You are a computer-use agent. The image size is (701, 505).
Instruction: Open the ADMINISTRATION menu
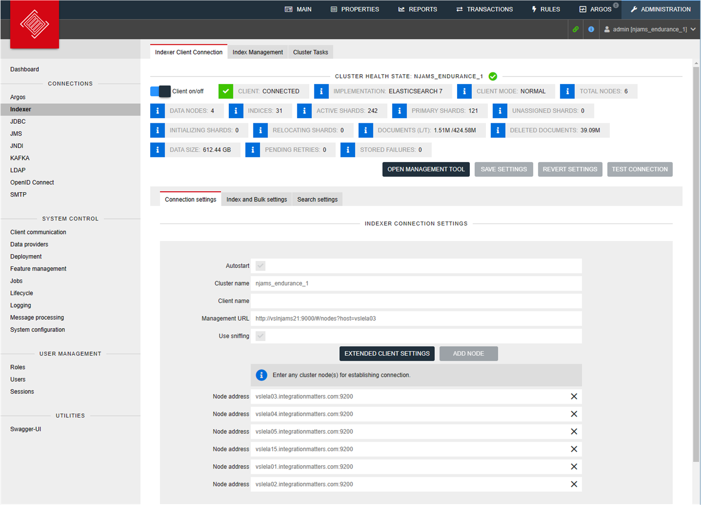point(661,9)
